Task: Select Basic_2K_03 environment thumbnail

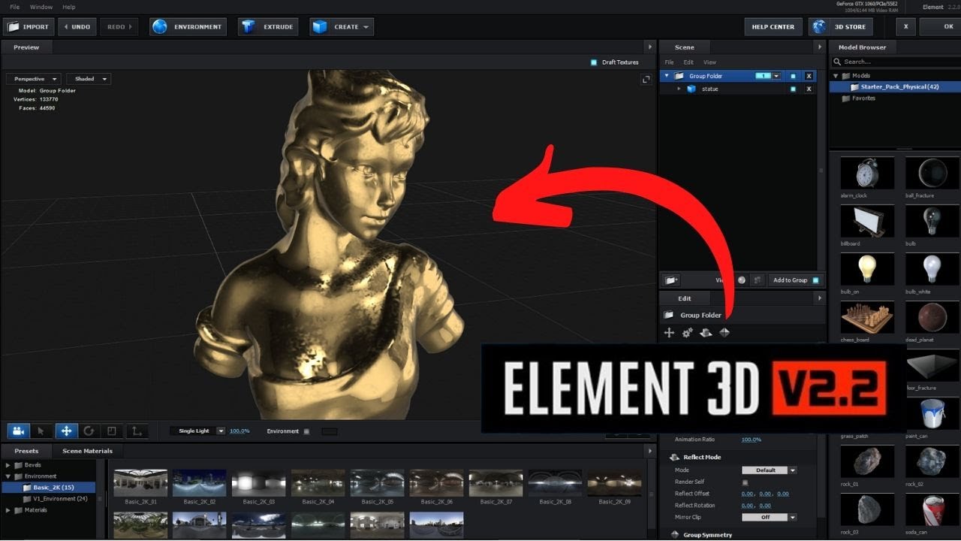Action: tap(258, 483)
